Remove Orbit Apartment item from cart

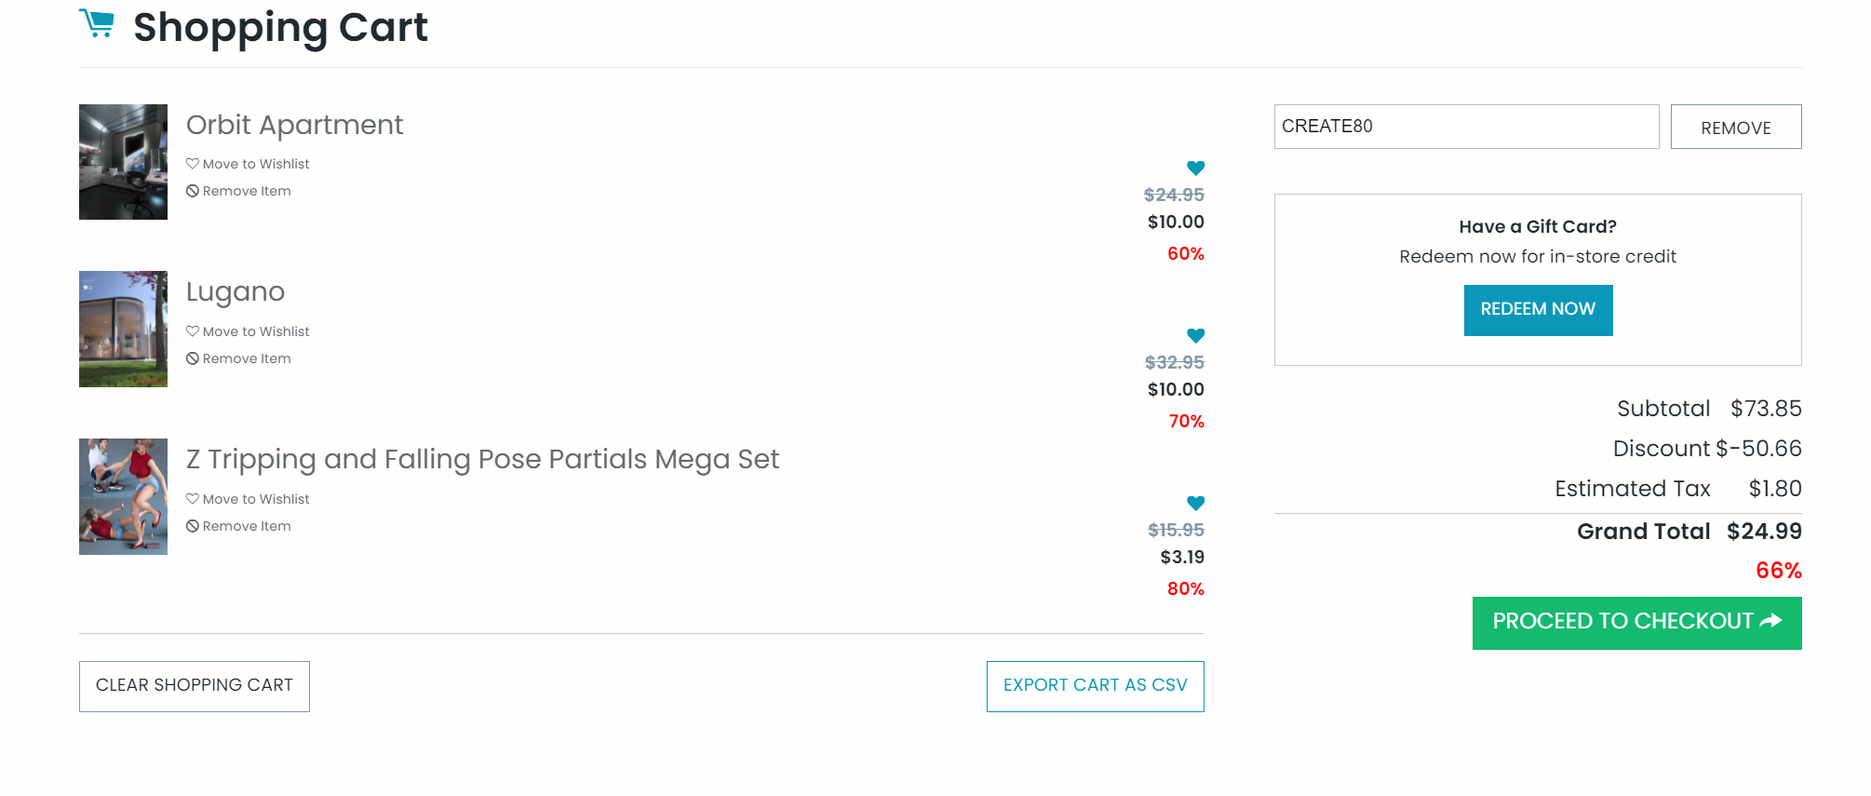coord(238,191)
